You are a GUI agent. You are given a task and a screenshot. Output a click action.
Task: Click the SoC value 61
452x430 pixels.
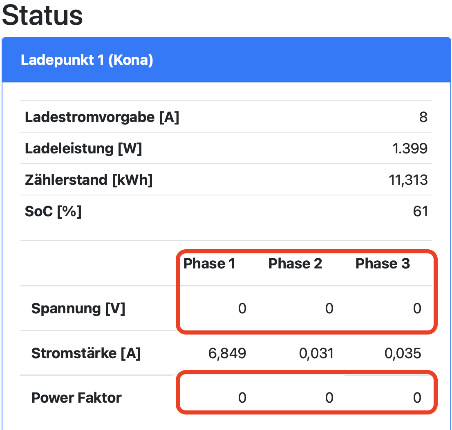420,211
